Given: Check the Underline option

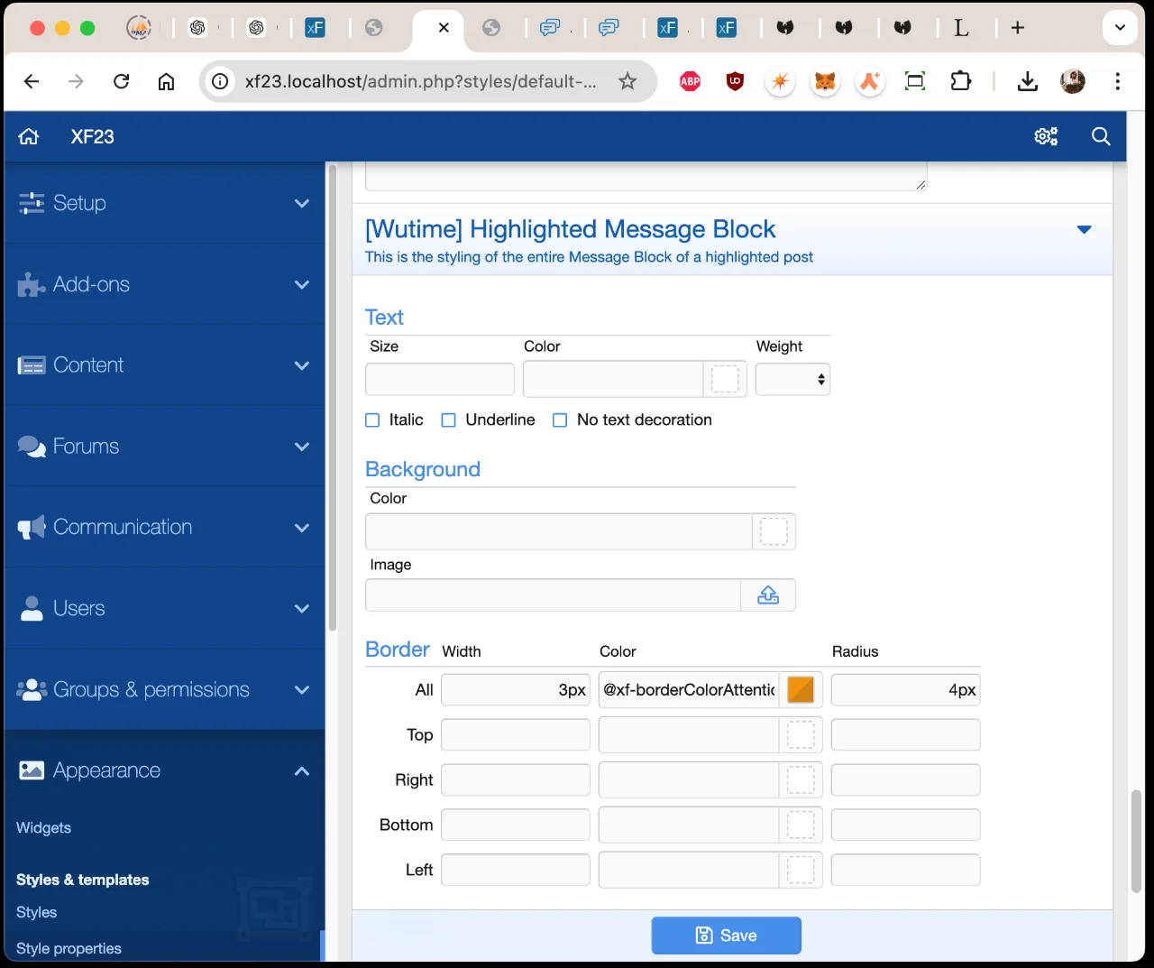Looking at the screenshot, I should tap(448, 420).
